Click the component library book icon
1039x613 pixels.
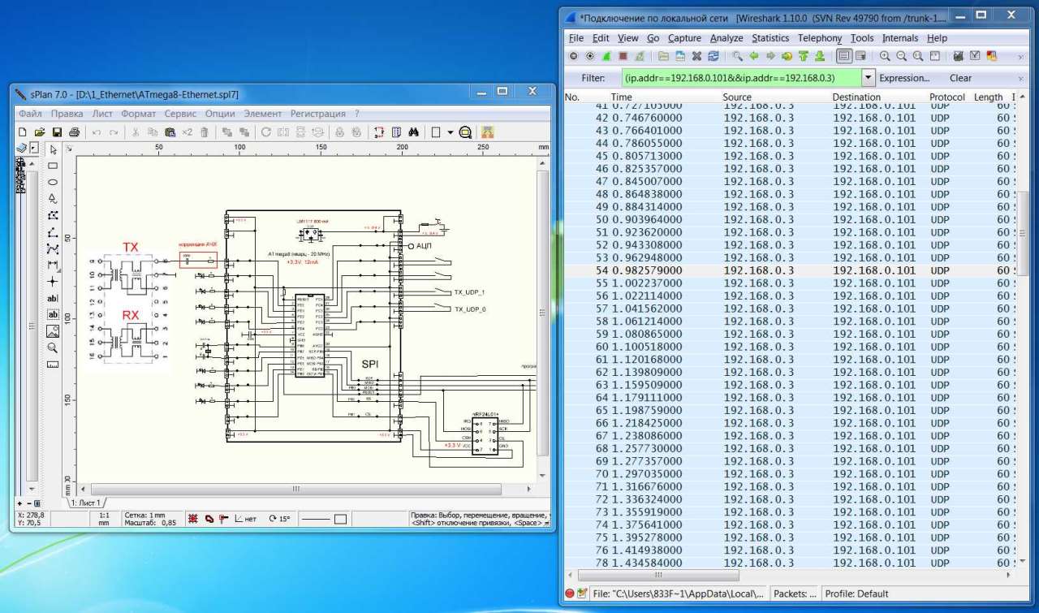[22, 149]
